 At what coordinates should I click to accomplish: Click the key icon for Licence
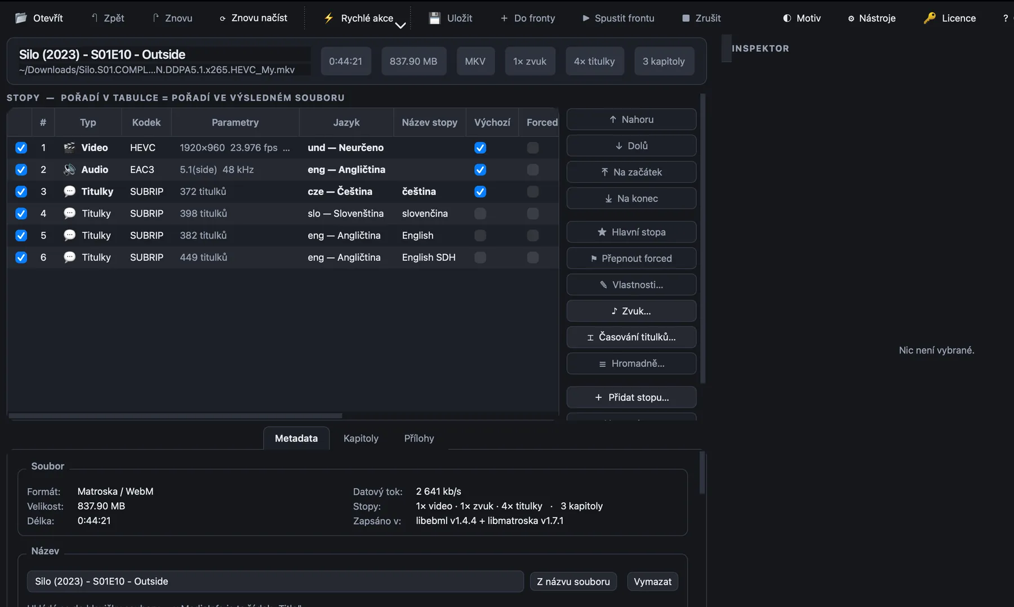tap(929, 18)
